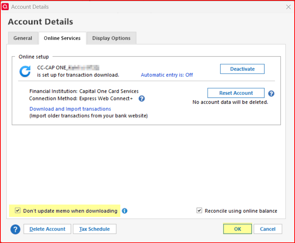The height and width of the screenshot is (243, 295).
Task: Click the Online setup group label
Action: tap(34, 57)
